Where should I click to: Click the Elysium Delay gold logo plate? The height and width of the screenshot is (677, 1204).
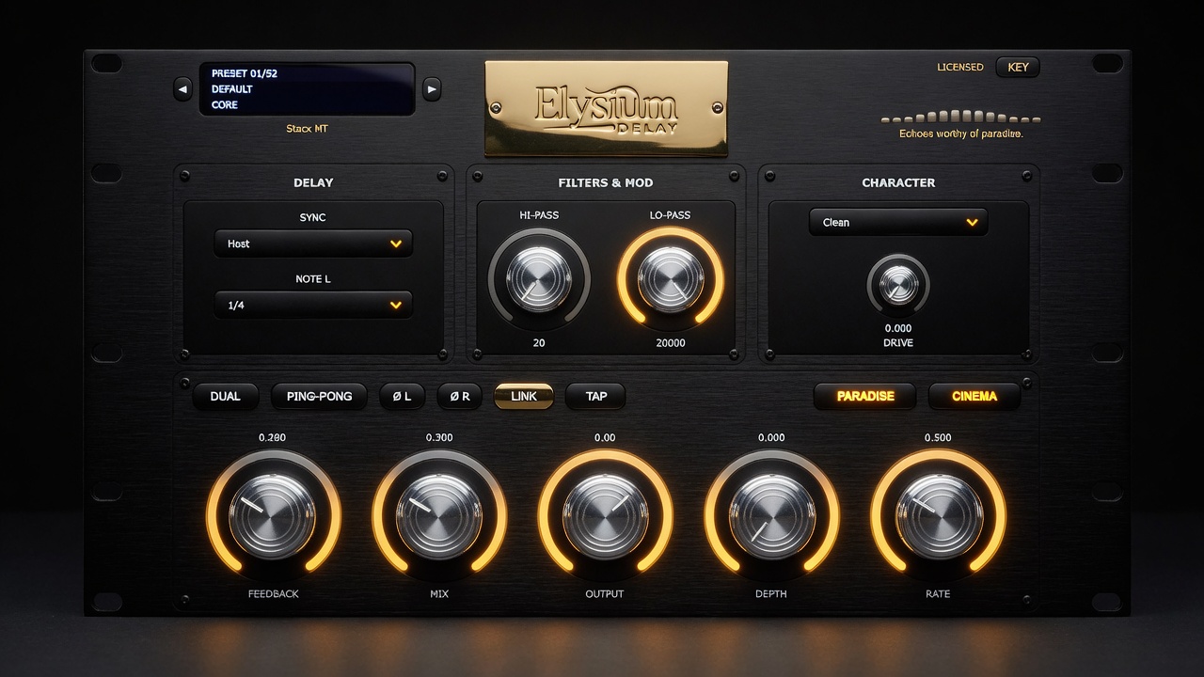pyautogui.click(x=606, y=108)
